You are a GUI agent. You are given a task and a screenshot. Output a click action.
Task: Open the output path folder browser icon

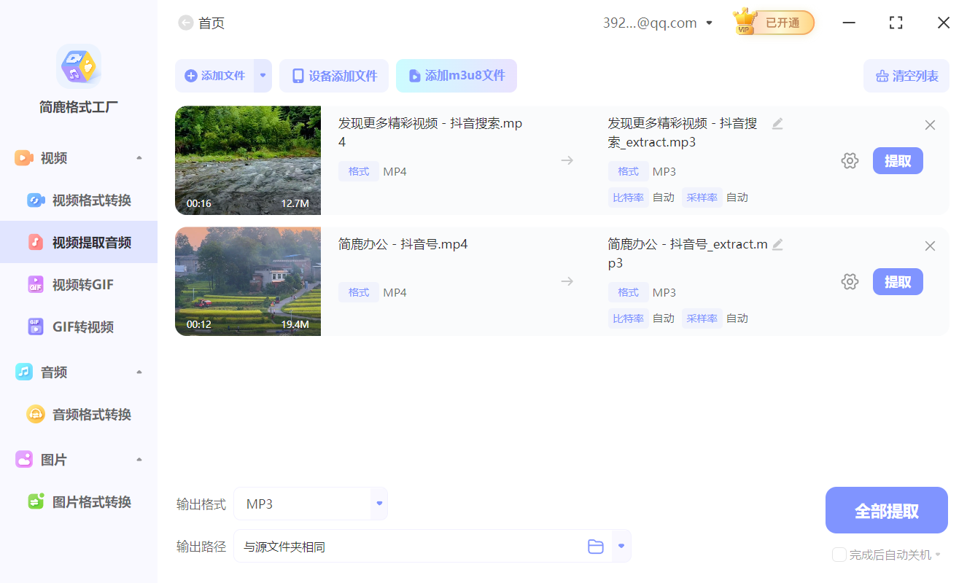596,546
